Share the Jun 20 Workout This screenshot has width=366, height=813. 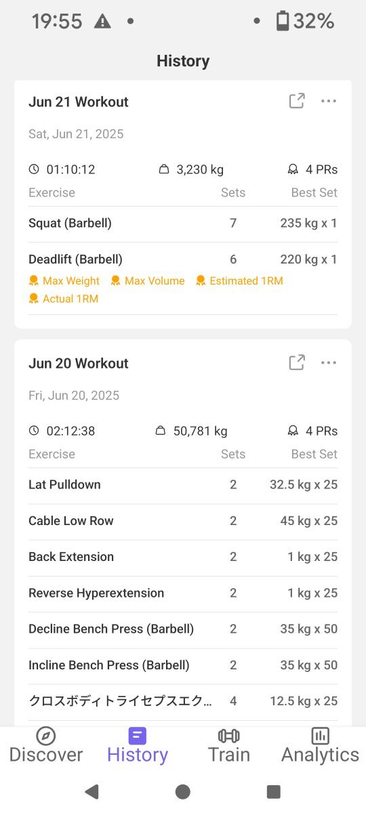[x=297, y=362]
